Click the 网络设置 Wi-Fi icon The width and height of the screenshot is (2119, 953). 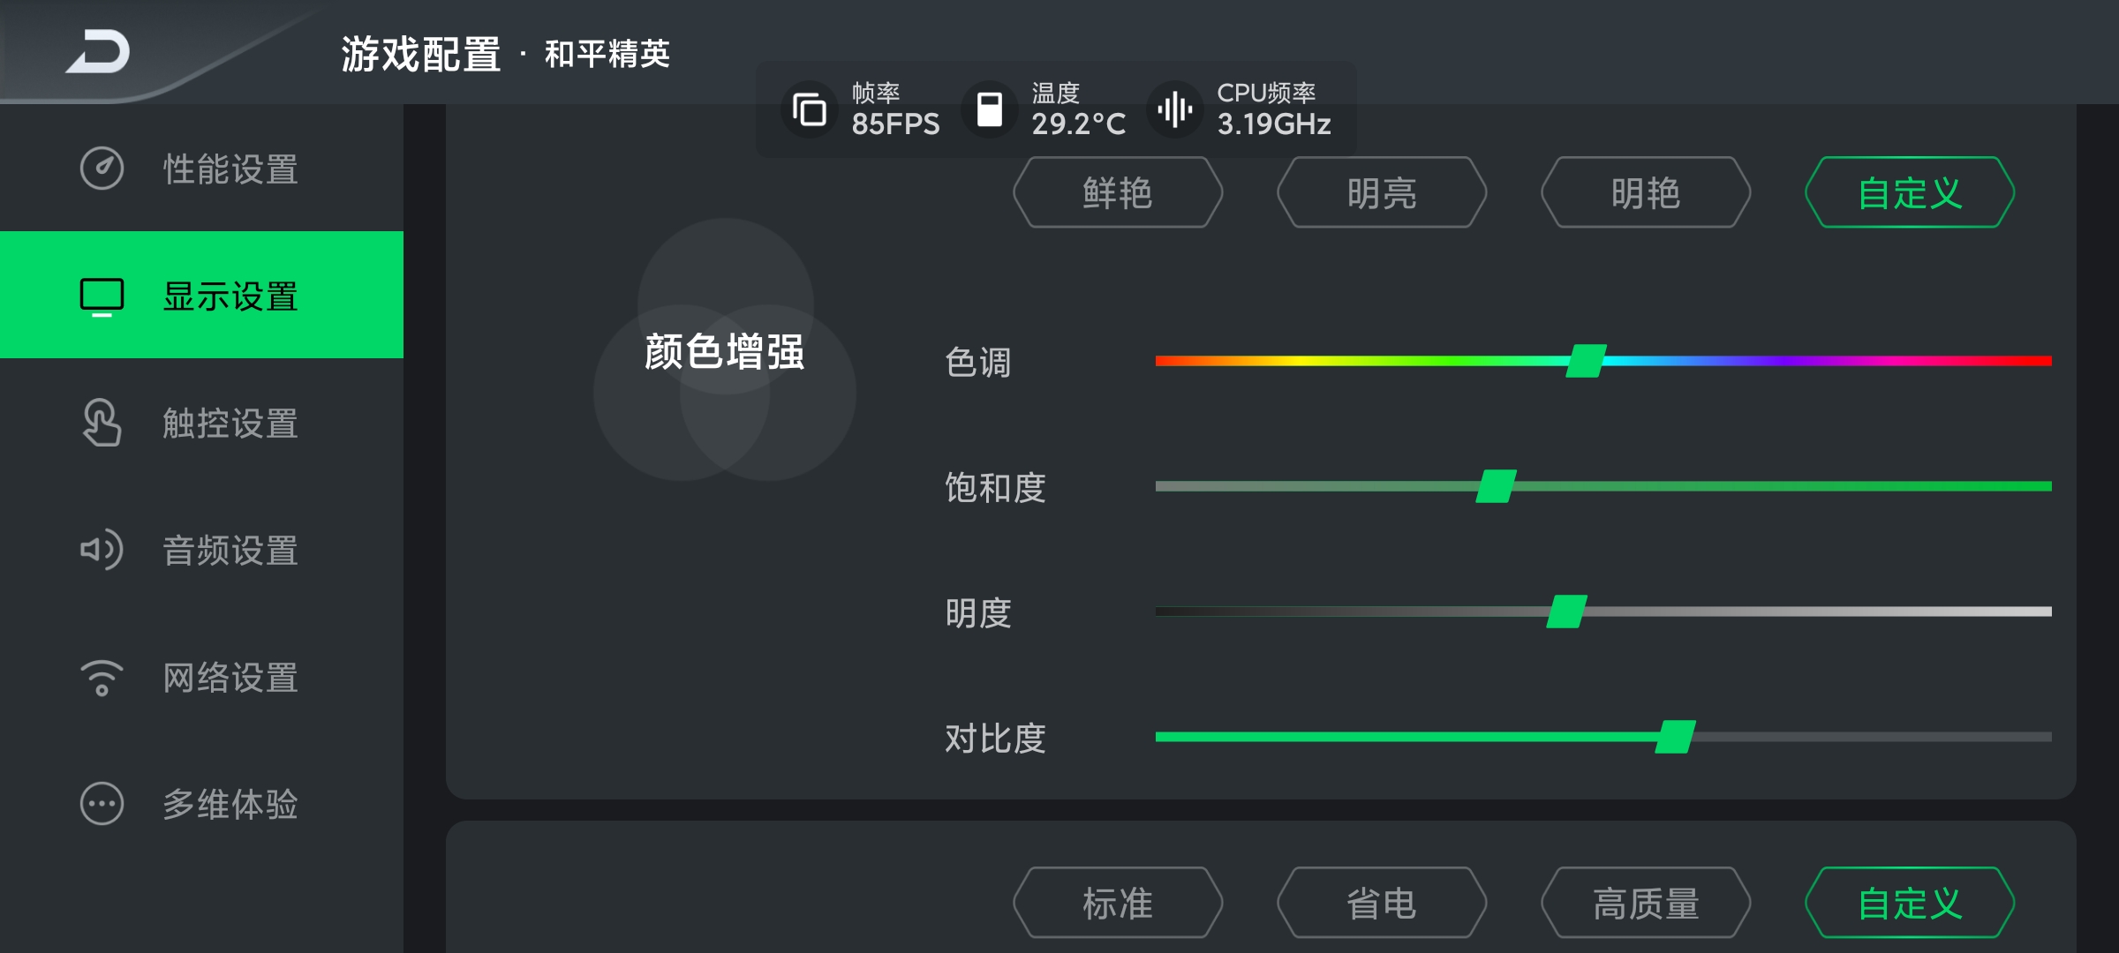[x=102, y=678]
